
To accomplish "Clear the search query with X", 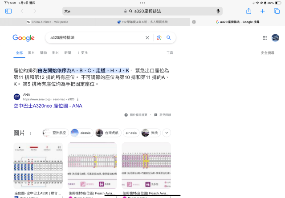I will [147, 38].
